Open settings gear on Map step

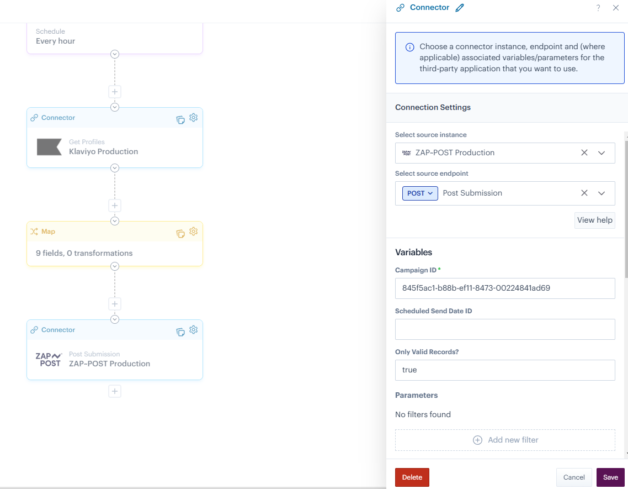pyautogui.click(x=193, y=232)
